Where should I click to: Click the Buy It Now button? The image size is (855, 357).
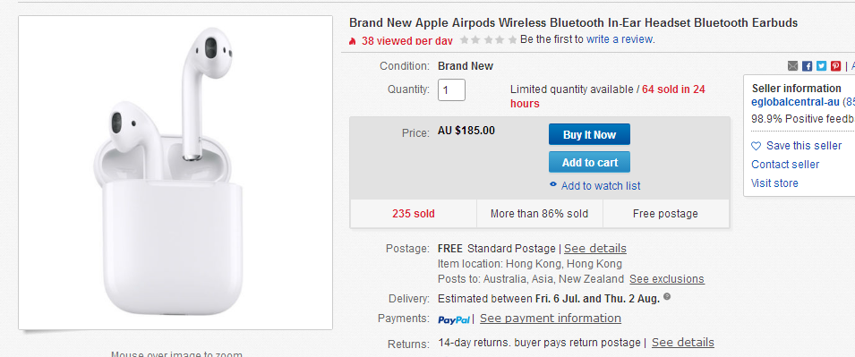point(589,134)
